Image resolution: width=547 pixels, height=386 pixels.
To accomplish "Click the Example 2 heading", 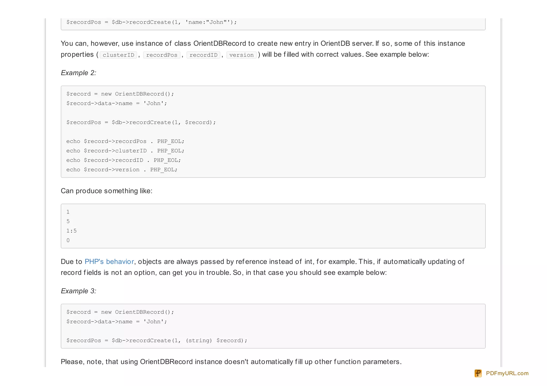I will (x=79, y=73).
